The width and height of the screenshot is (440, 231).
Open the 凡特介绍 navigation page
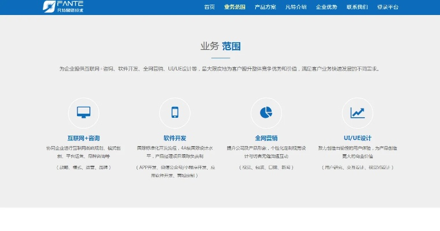(296, 8)
